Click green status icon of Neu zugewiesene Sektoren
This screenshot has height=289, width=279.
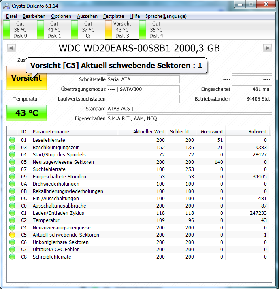tap(12, 162)
